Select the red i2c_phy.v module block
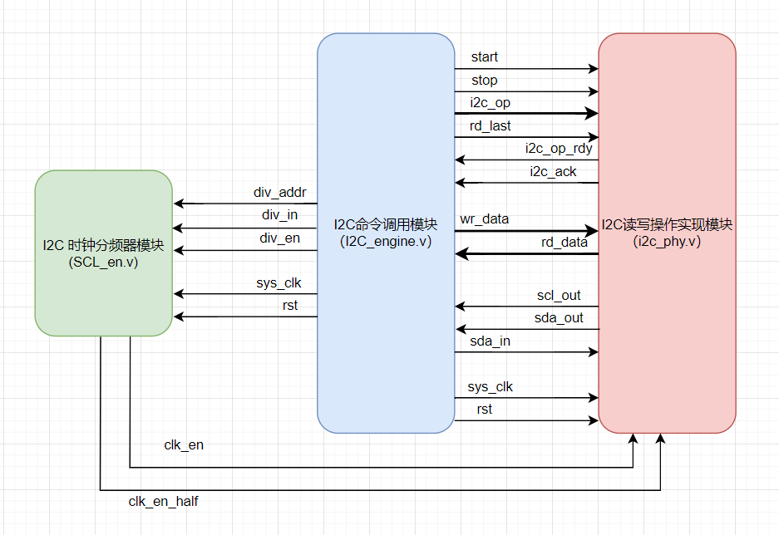This screenshot has height=535, width=779. point(667,233)
